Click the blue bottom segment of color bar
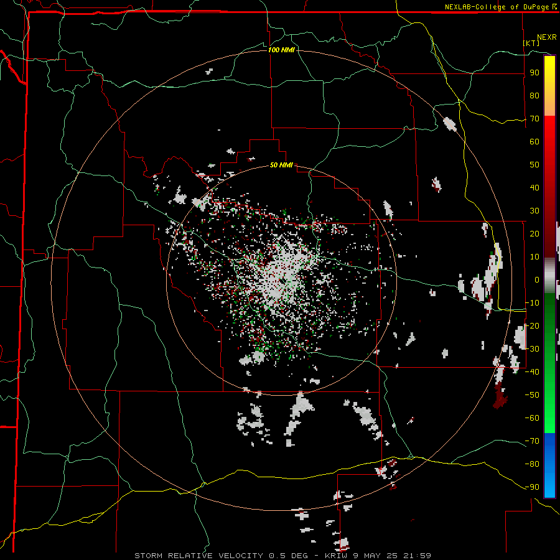 (x=549, y=465)
